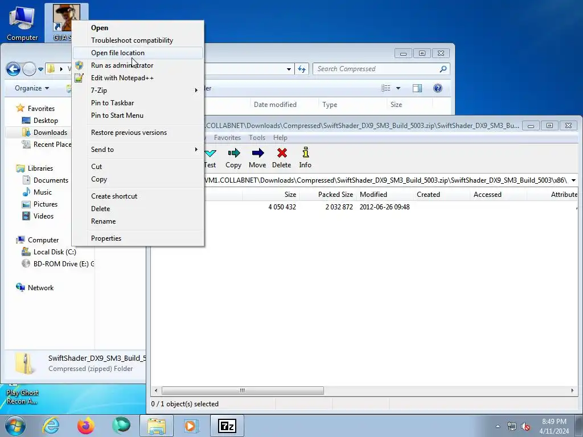This screenshot has height=437, width=583.
Task: Click the network tray icon
Action: click(512, 426)
